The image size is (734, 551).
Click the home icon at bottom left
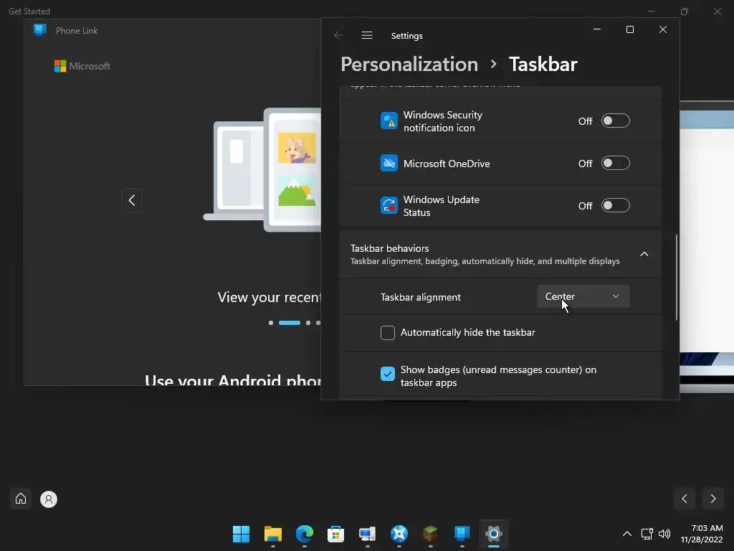pos(21,499)
